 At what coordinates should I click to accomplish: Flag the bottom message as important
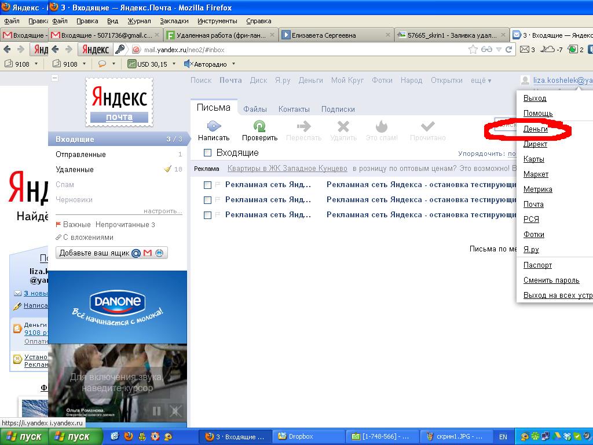[218, 214]
